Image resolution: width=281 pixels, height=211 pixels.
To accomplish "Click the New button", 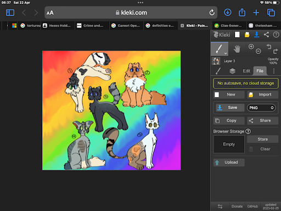I will tap(229, 95).
